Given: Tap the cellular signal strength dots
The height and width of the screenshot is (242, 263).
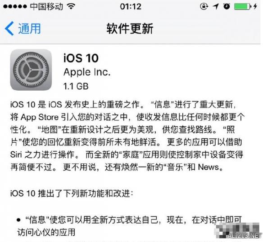Looking at the screenshot, I should pos(15,7).
